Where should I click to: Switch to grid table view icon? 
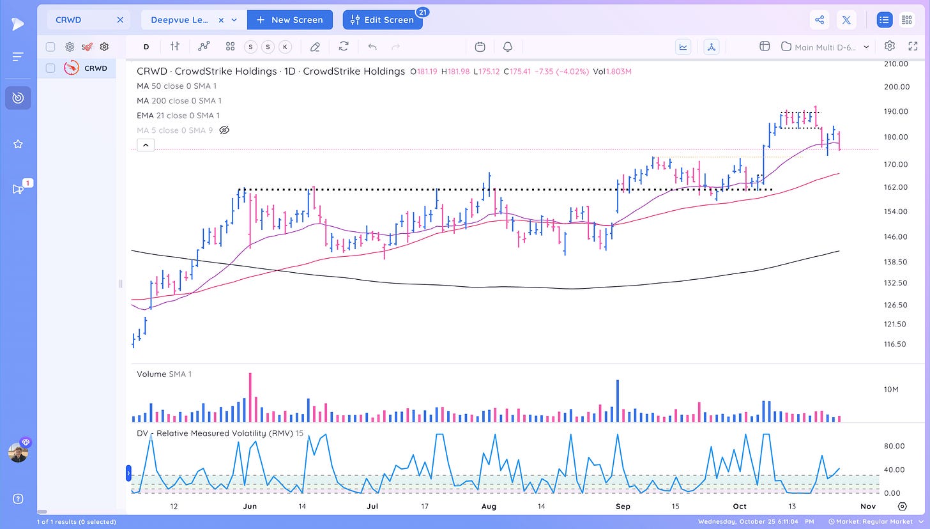[906, 20]
